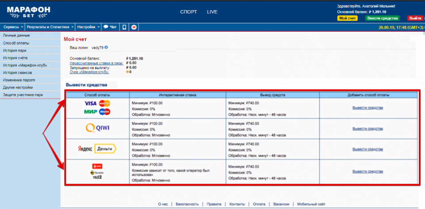Click the date and time 26.06.19, 17:48
This screenshot has height=209, width=425.
[401, 27]
